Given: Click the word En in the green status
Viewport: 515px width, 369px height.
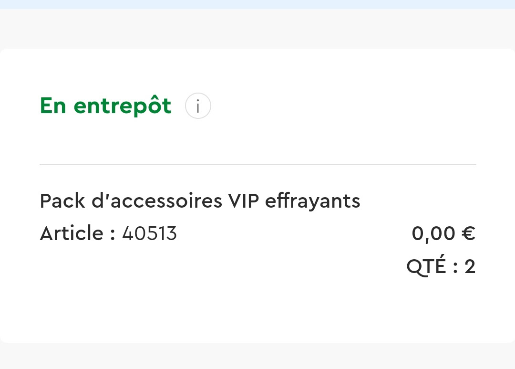Looking at the screenshot, I should click(x=53, y=106).
